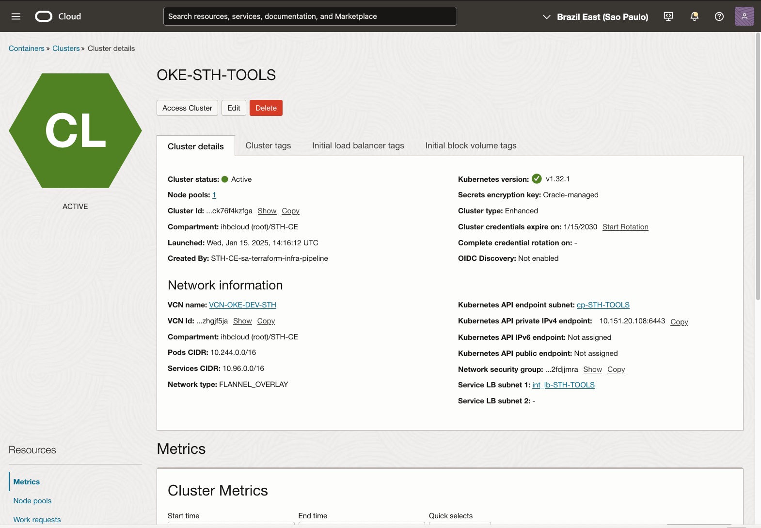Copy the Cluster Id
Screen dimensions: 761x528
[290, 211]
